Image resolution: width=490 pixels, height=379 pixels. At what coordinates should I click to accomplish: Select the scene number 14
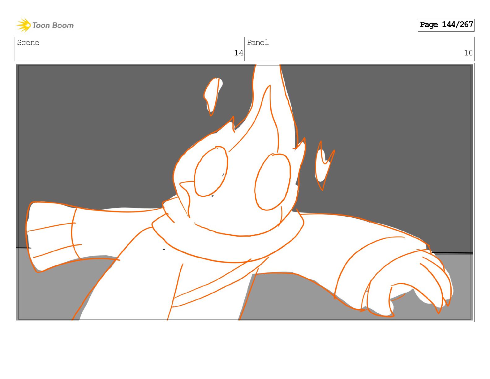(x=239, y=53)
